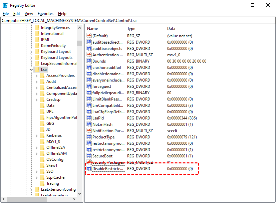Click the Authentication Packages string icon

(89, 55)
